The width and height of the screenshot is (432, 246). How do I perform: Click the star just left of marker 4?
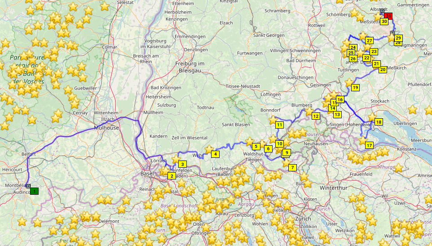(208, 150)
